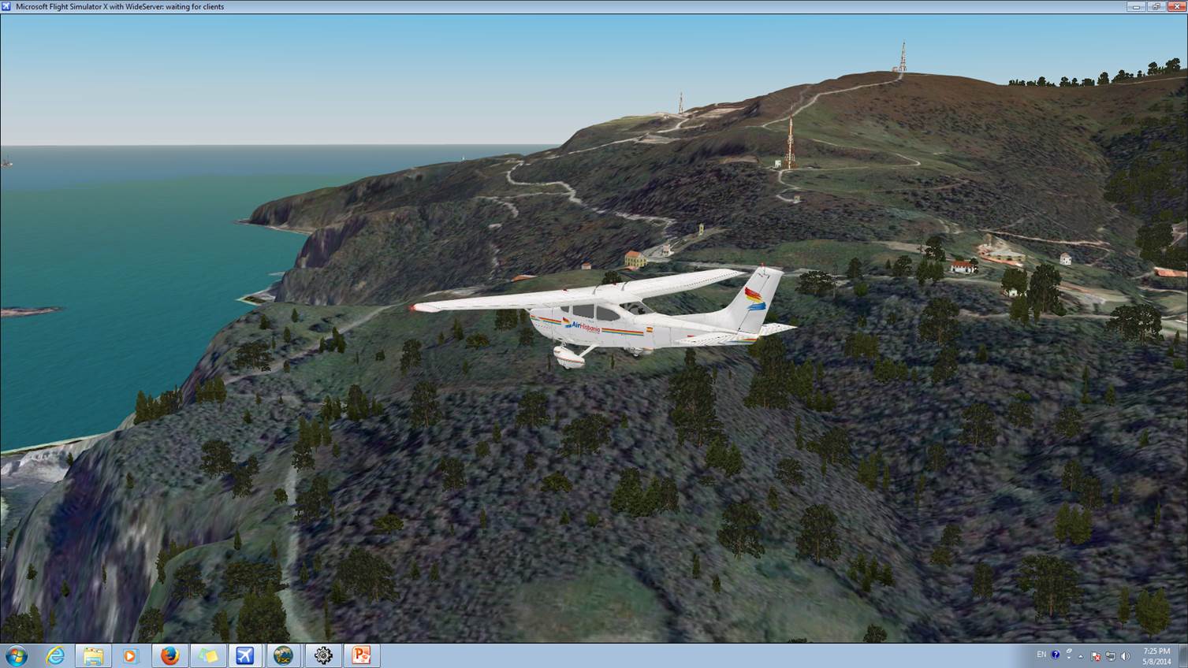Click the clock showing 7:25 PM
Image resolution: width=1188 pixels, height=668 pixels.
tap(1156, 655)
